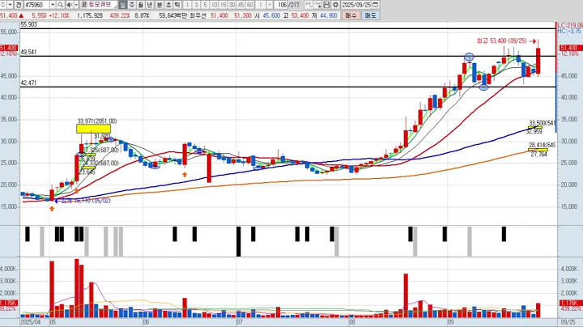Click the tall red volume bar in mid-August
Image resolution: width=583 pixels, height=327 pixels.
[x=406, y=295]
